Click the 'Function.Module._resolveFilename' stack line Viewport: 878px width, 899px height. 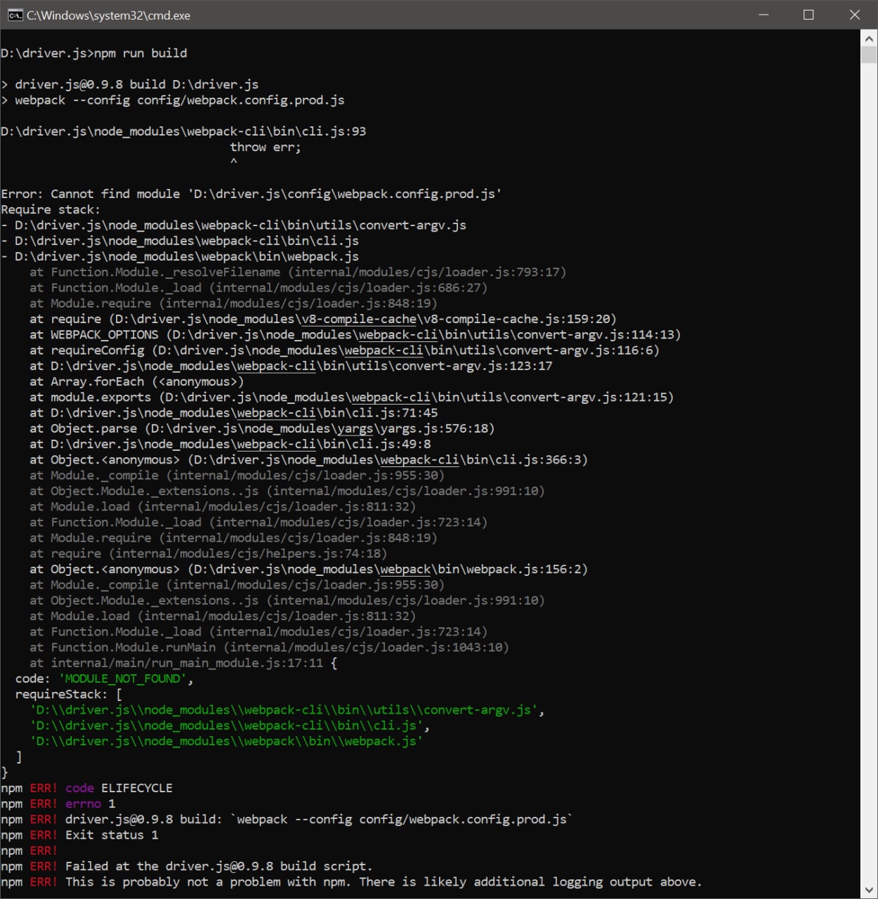pos(298,272)
